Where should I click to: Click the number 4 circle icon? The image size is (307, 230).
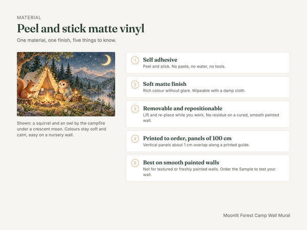pyautogui.click(x=135, y=139)
